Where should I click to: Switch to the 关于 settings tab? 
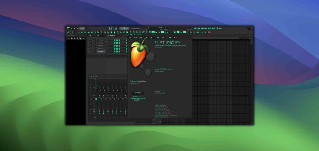point(175,38)
